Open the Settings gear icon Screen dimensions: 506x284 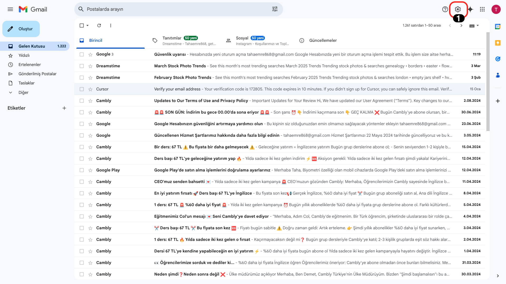click(458, 9)
